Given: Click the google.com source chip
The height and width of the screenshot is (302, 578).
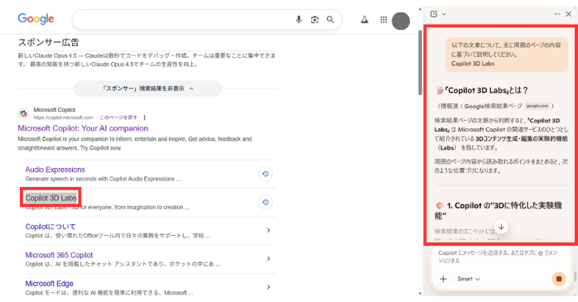Looking at the screenshot, I should coord(537,106).
